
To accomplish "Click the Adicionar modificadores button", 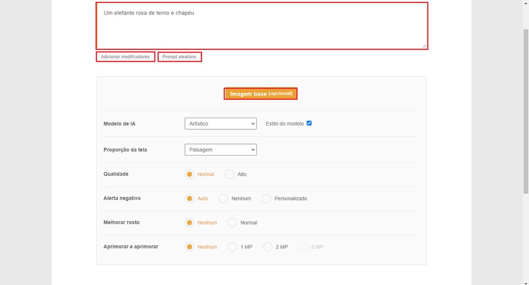I will click(x=125, y=56).
